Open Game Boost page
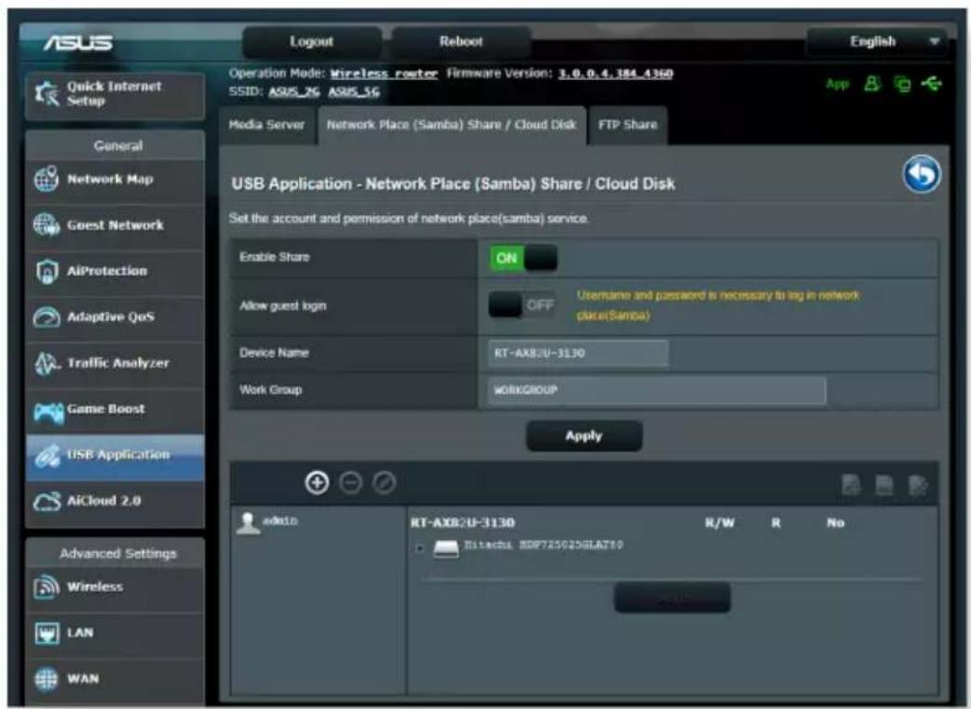The image size is (971, 709). click(115, 409)
